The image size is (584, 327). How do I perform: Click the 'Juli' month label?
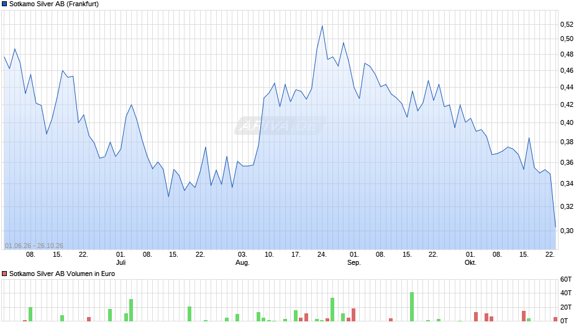tap(121, 262)
